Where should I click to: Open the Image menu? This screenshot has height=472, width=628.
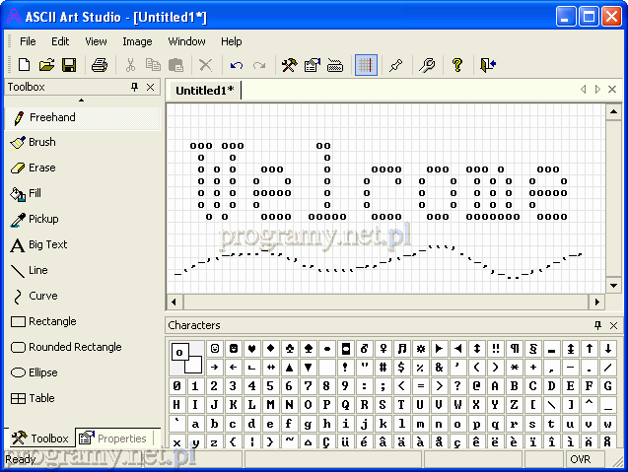(x=137, y=41)
